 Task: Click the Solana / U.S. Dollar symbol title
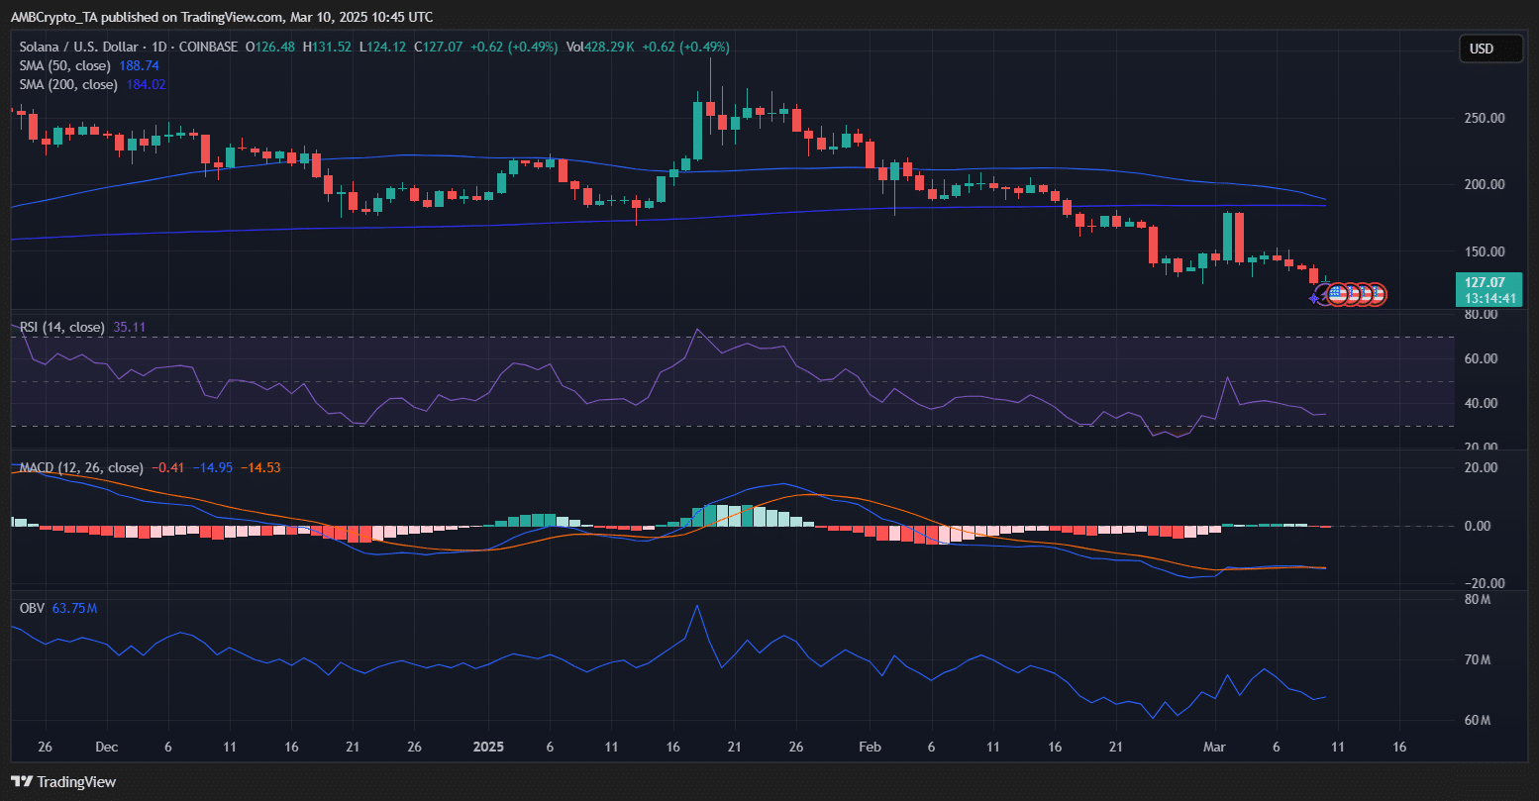81,47
